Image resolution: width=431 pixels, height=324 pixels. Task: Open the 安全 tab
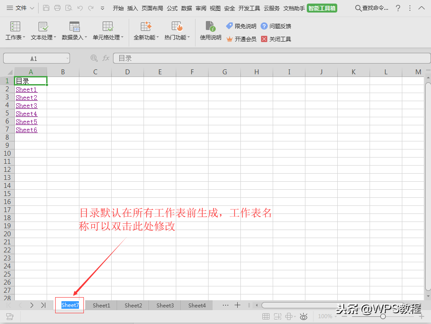pyautogui.click(x=230, y=8)
